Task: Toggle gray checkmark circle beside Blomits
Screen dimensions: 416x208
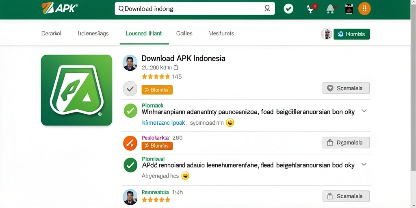Action: coord(130,89)
